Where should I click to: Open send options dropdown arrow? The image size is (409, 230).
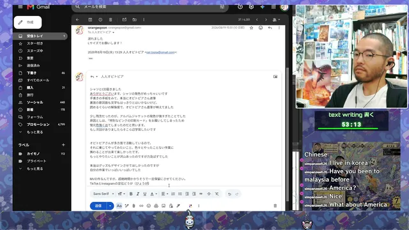click(110, 206)
